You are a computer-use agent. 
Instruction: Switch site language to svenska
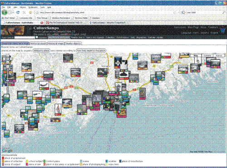205,33
